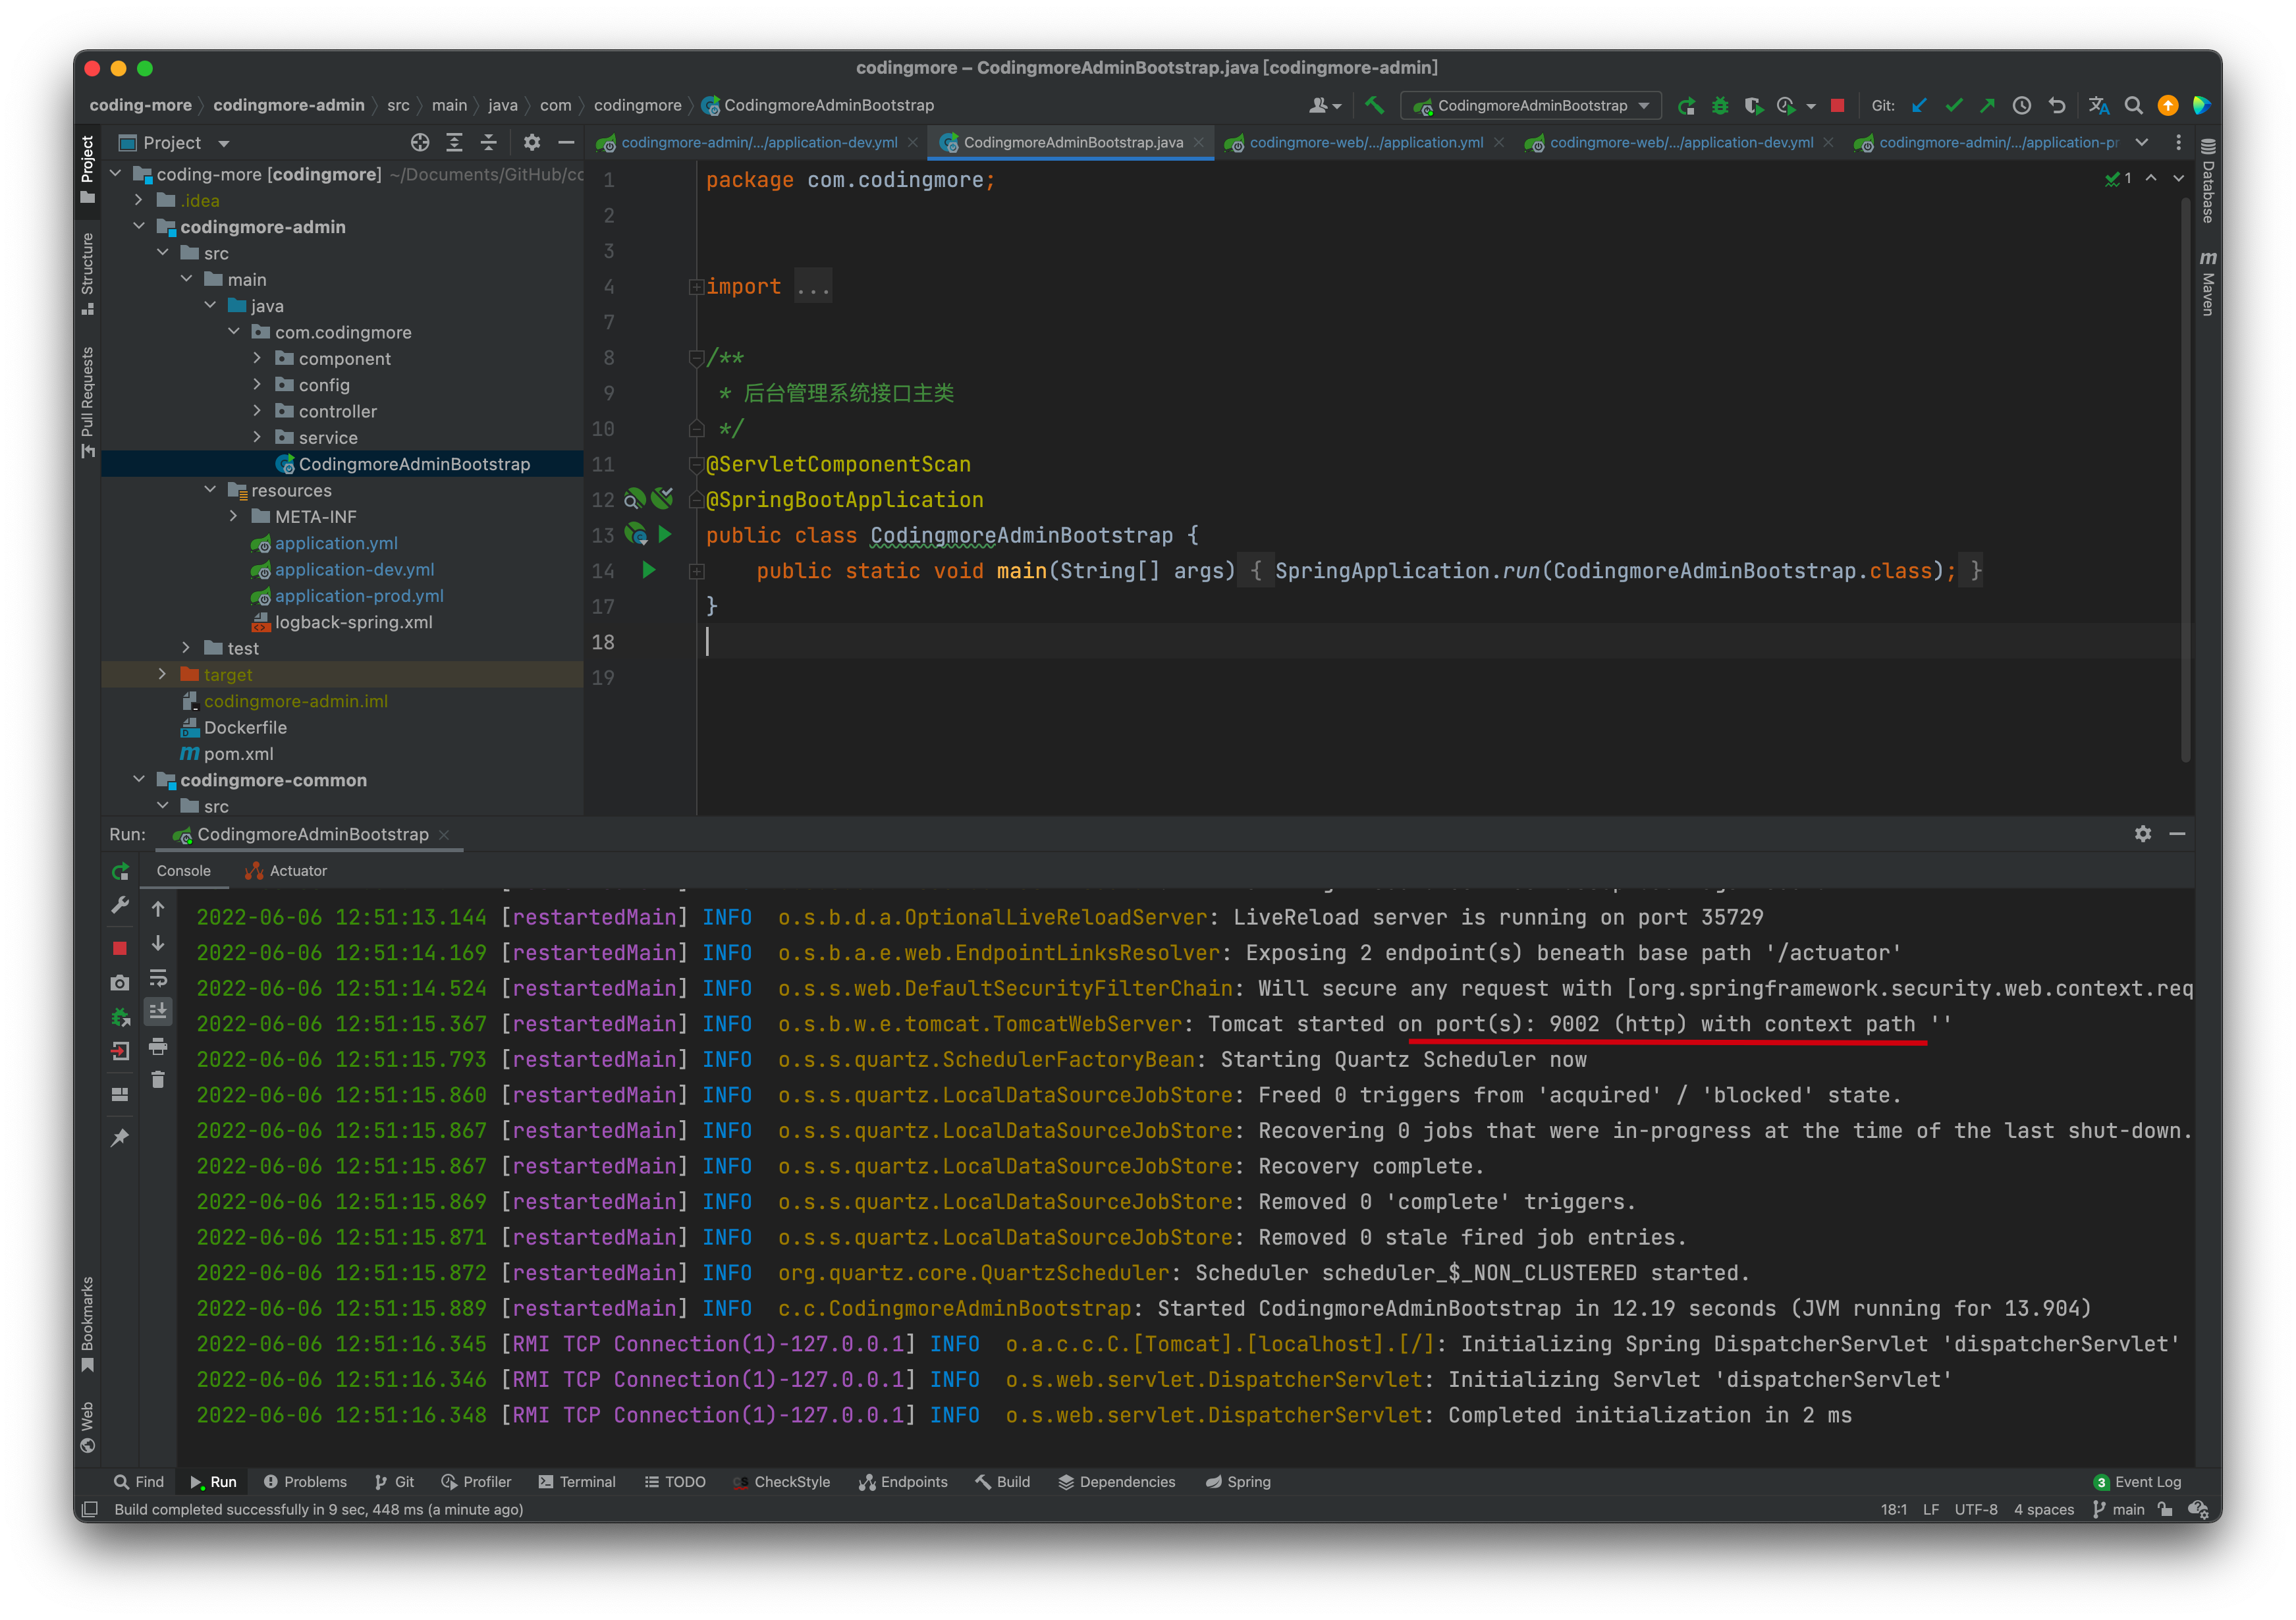Click the green debug bug in toolbar
This screenshot has width=2296, height=1620.
click(x=1720, y=106)
